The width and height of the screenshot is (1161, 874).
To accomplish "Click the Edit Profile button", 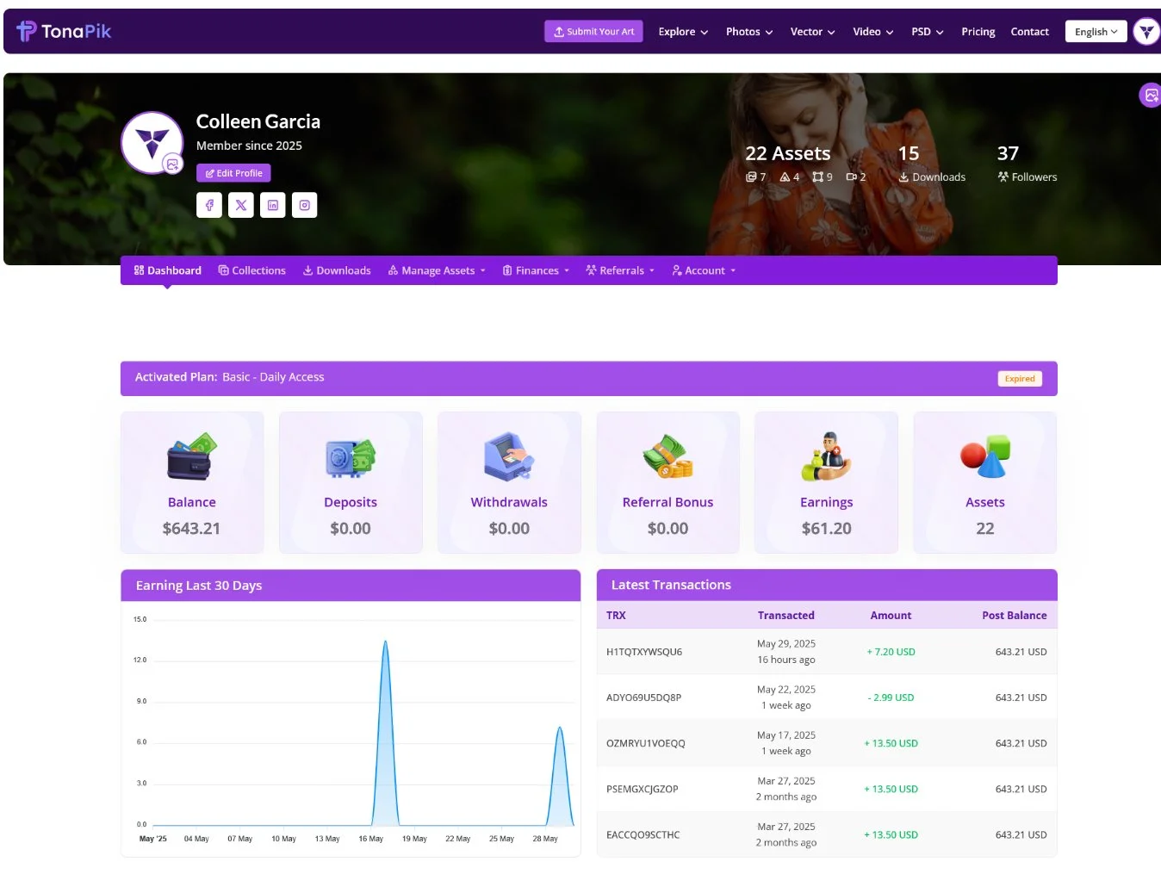I will pos(233,173).
